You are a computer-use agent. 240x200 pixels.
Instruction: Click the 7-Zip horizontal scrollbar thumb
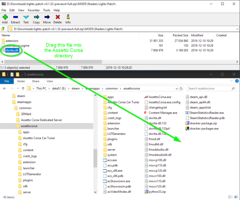[x=53, y=62]
